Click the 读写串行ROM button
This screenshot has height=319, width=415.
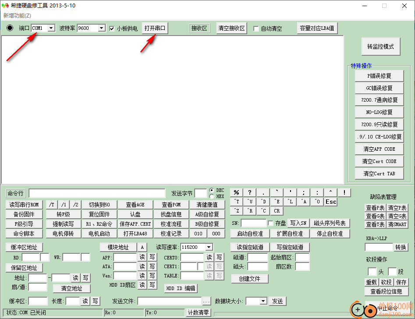coord(24,205)
